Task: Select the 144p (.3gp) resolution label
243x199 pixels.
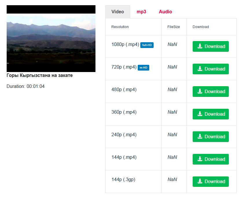Action: click(123, 180)
